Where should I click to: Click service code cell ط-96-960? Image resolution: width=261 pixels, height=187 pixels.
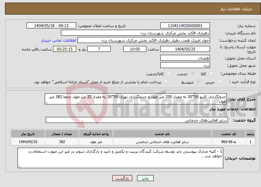click(229, 142)
